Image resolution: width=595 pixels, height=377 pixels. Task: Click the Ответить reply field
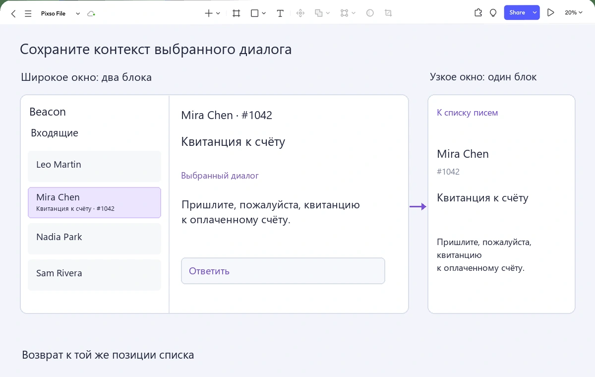283,271
